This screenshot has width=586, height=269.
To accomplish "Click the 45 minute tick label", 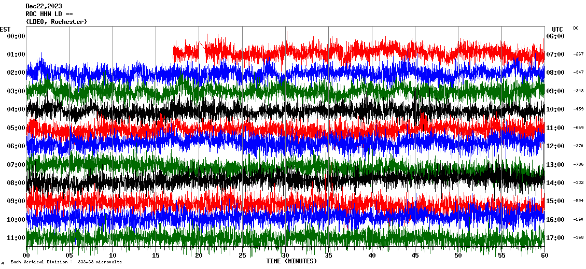I will [x=415, y=256].
